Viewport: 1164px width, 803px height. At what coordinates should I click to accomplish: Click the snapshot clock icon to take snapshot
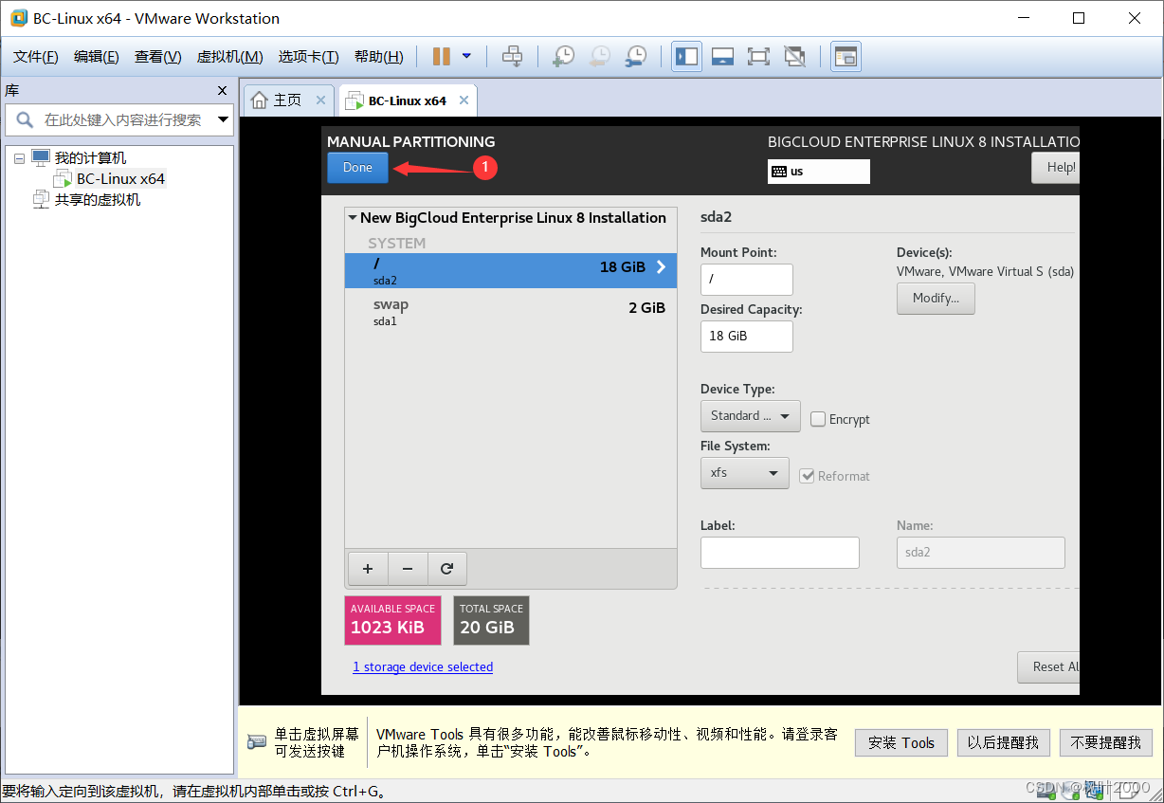click(x=563, y=56)
